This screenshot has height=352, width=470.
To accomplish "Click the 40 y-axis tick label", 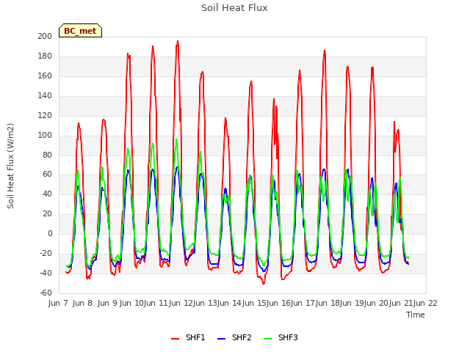I will [47, 194].
